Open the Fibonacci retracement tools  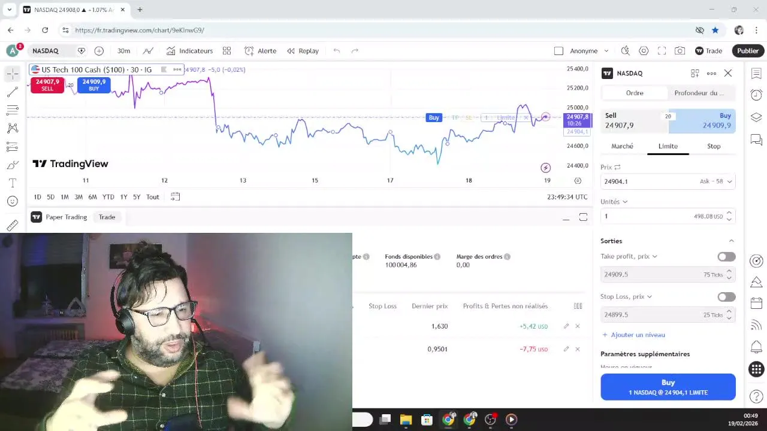point(13,110)
